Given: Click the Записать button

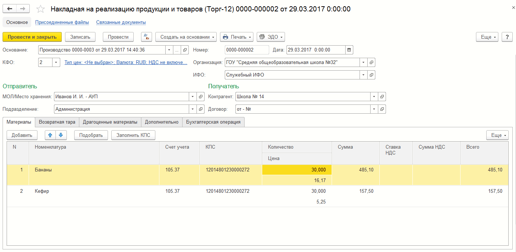Looking at the screenshot, I should [80, 37].
